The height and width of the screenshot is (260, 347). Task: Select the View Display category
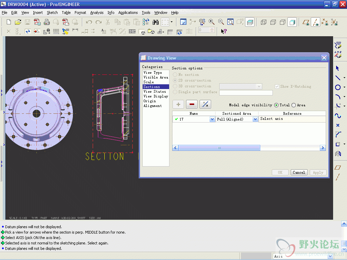tap(156, 96)
